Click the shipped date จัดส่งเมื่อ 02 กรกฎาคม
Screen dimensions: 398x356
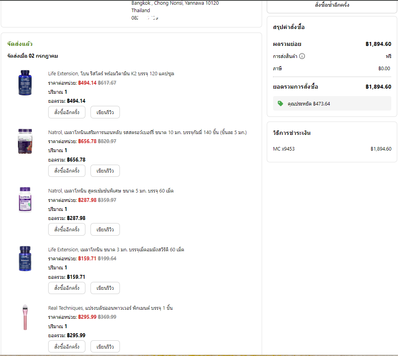click(x=33, y=56)
